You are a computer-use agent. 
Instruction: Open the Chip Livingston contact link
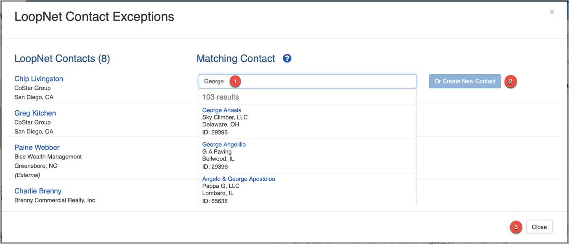click(x=39, y=79)
